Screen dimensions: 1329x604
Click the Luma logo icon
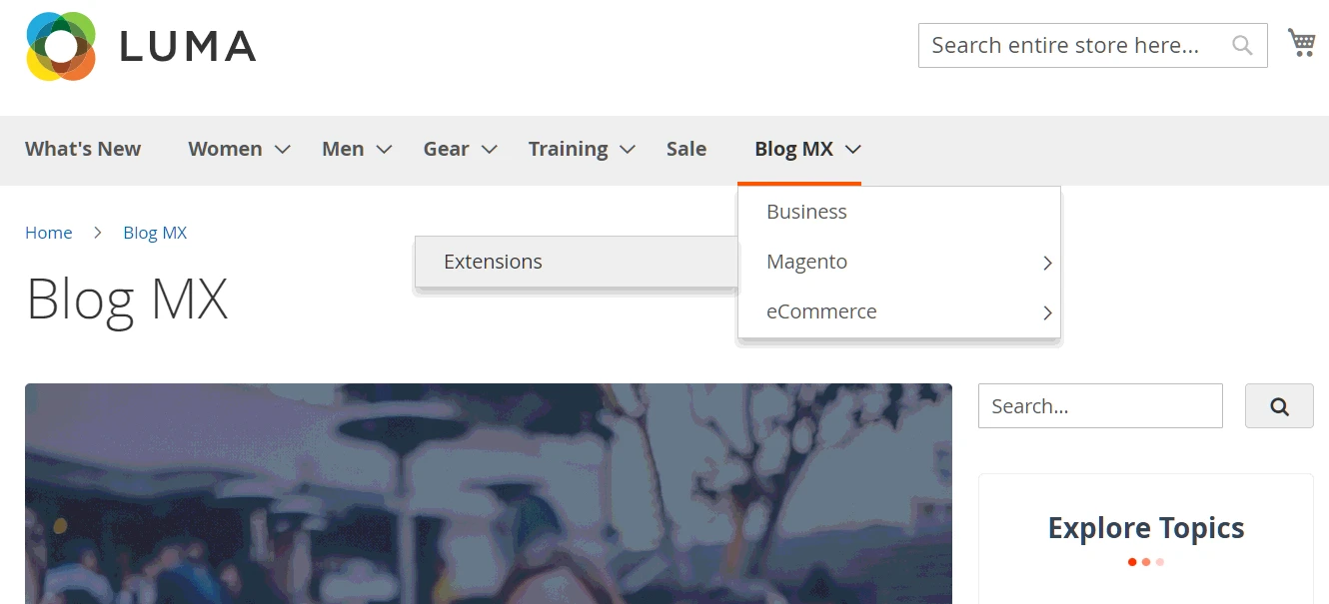coord(61,46)
